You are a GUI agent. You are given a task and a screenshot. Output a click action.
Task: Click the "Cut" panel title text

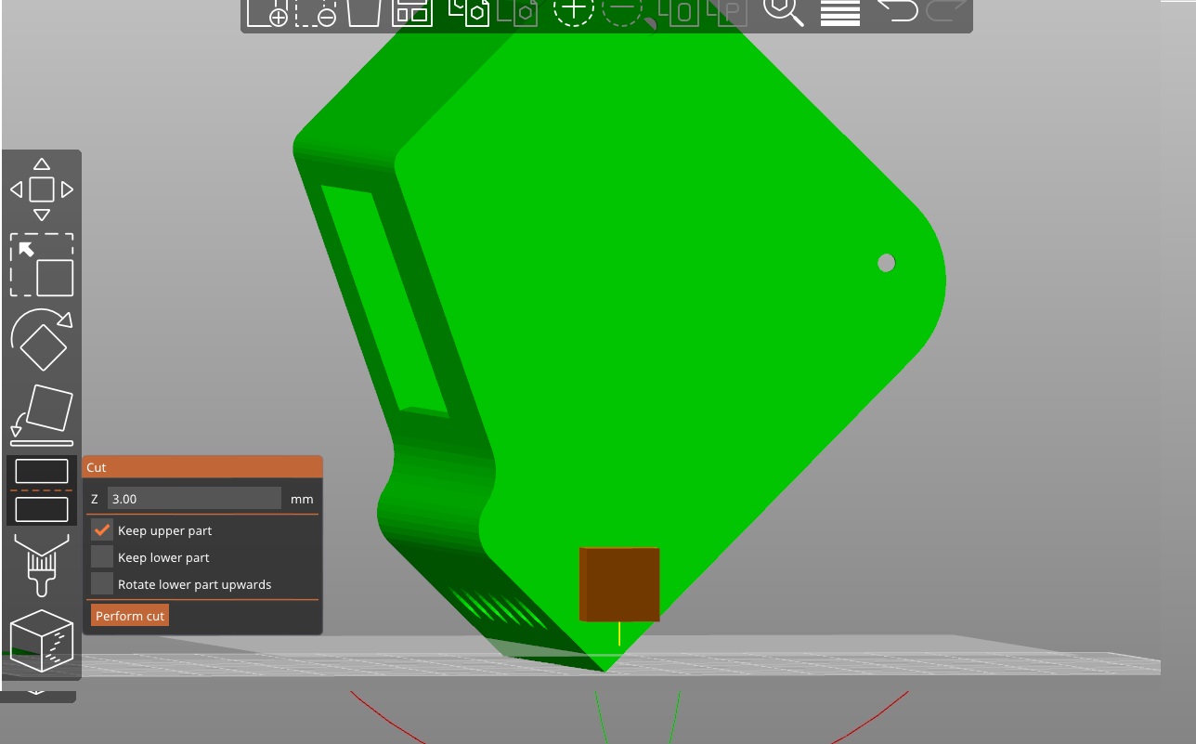point(97,467)
